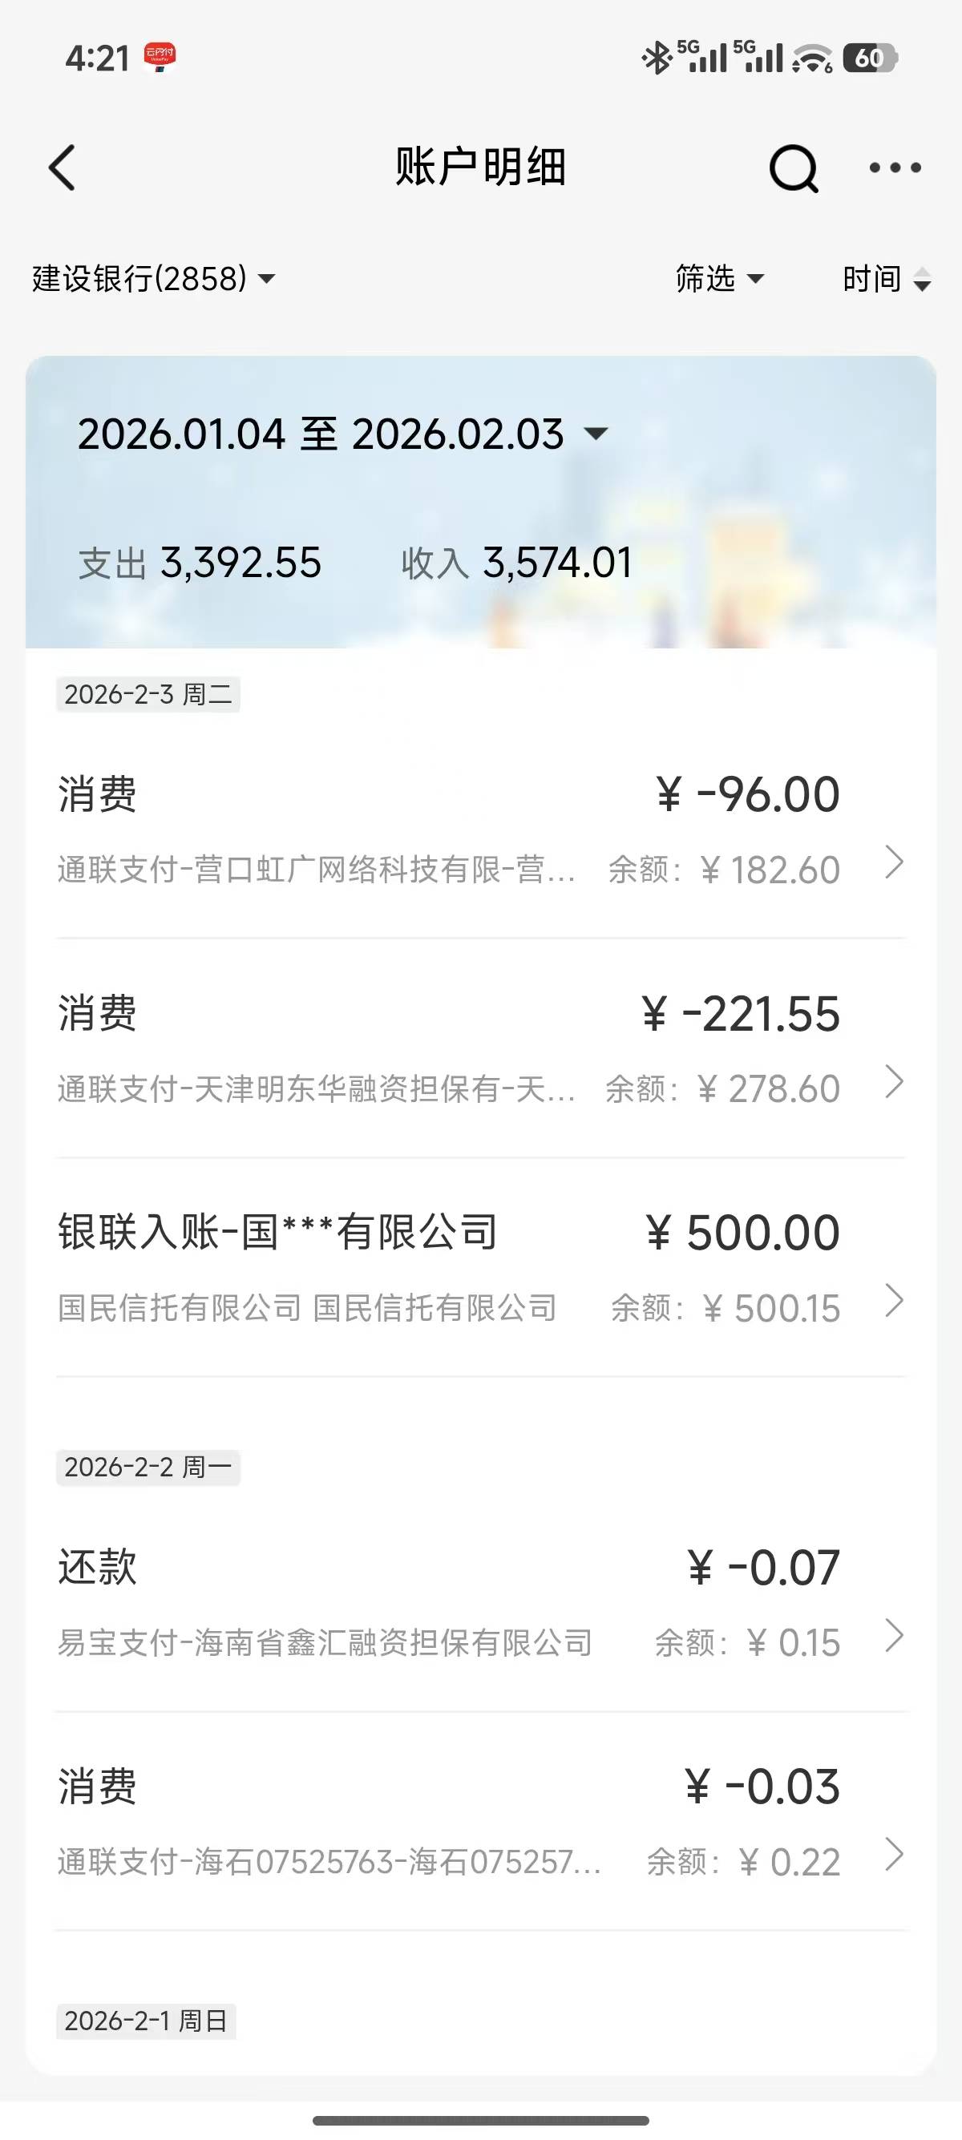
Task: Tap the Bluetooth status icon
Action: click(657, 59)
